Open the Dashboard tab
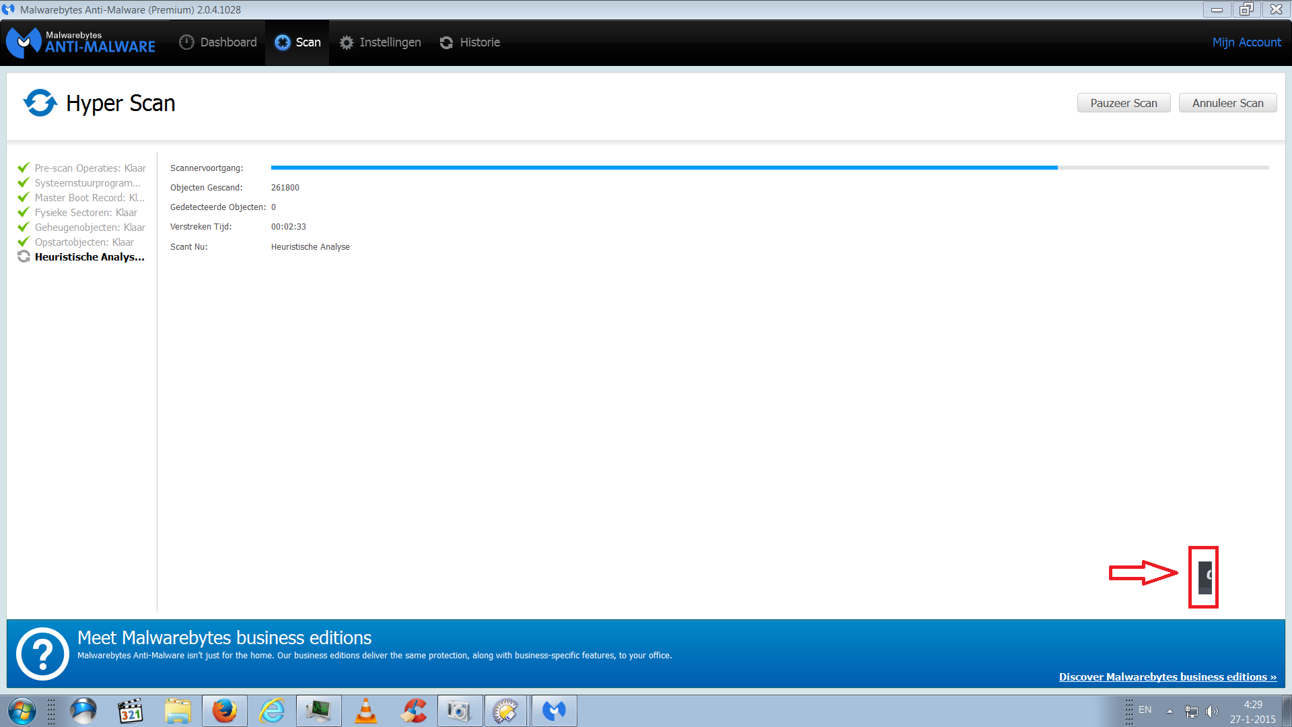Image resolution: width=1292 pixels, height=727 pixels. [218, 42]
